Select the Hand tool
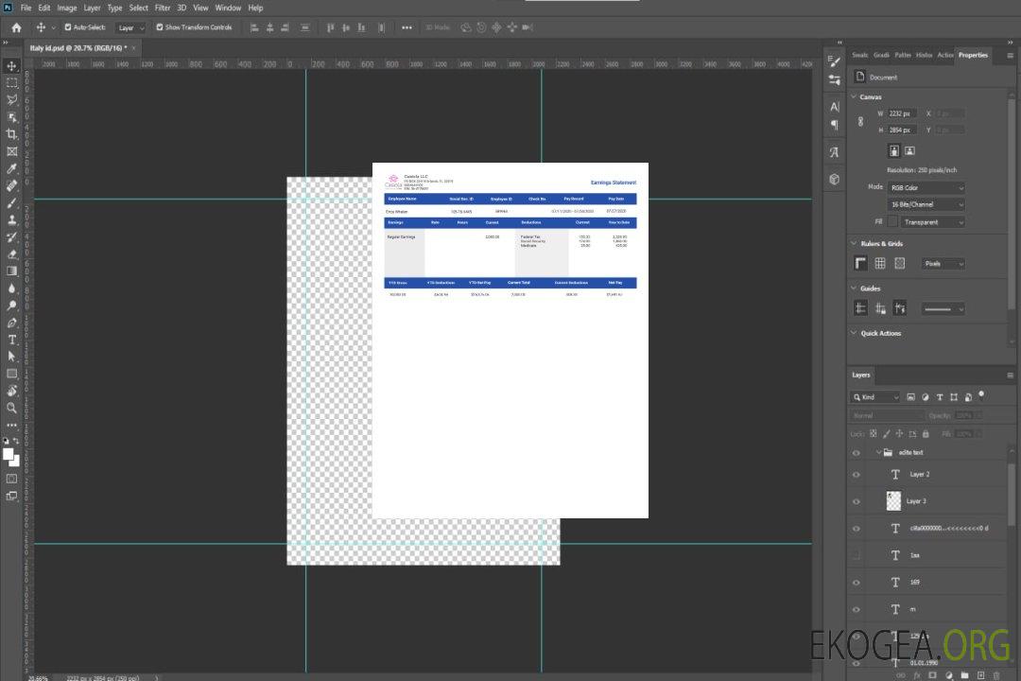Image resolution: width=1021 pixels, height=681 pixels. (11, 391)
